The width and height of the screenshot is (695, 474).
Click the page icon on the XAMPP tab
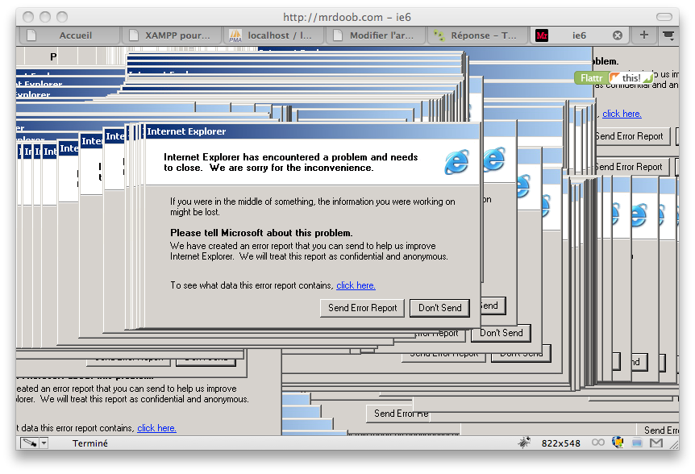click(x=133, y=35)
